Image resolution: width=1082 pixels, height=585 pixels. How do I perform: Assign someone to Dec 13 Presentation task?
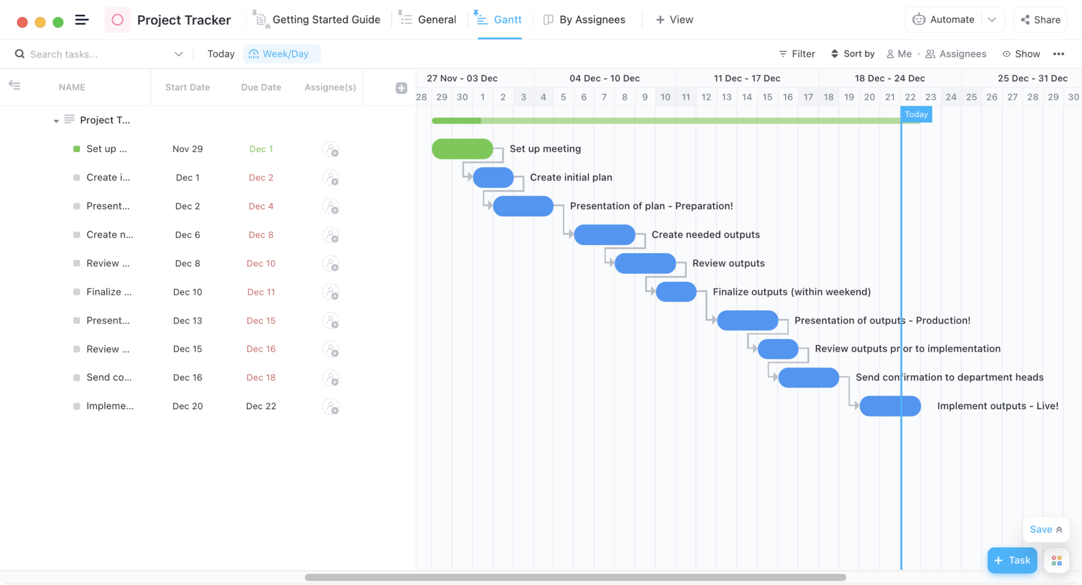[x=331, y=321]
